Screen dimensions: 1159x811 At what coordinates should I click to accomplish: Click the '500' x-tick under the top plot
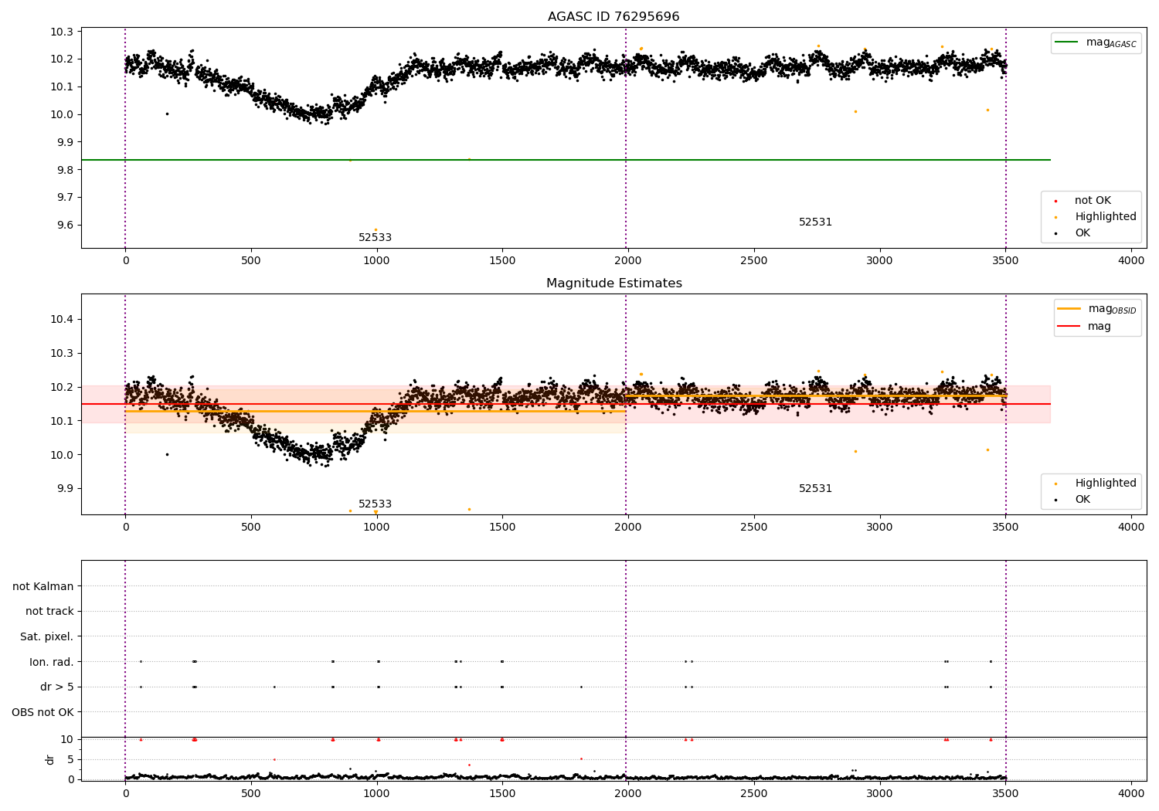(251, 261)
